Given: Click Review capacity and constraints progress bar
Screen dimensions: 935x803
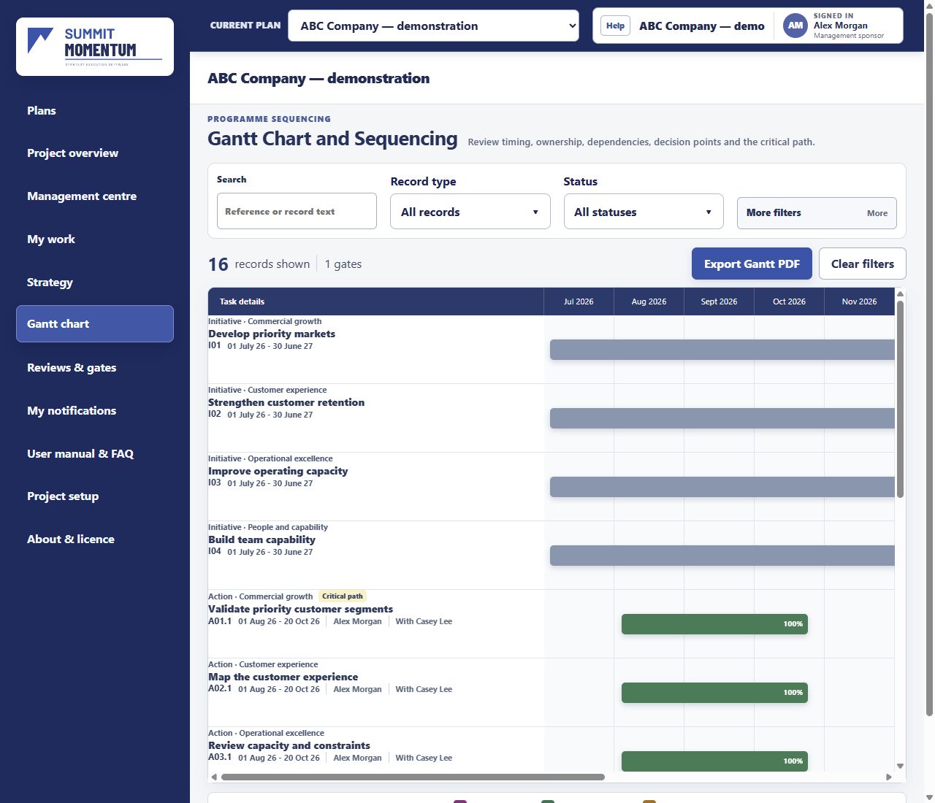Looking at the screenshot, I should pos(714,761).
